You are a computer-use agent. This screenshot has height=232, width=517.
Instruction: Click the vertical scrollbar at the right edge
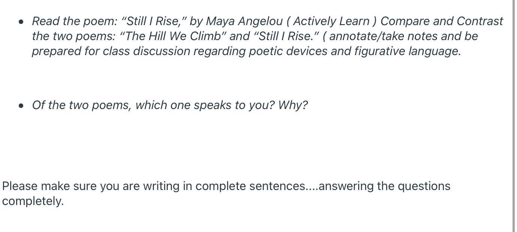click(x=514, y=116)
